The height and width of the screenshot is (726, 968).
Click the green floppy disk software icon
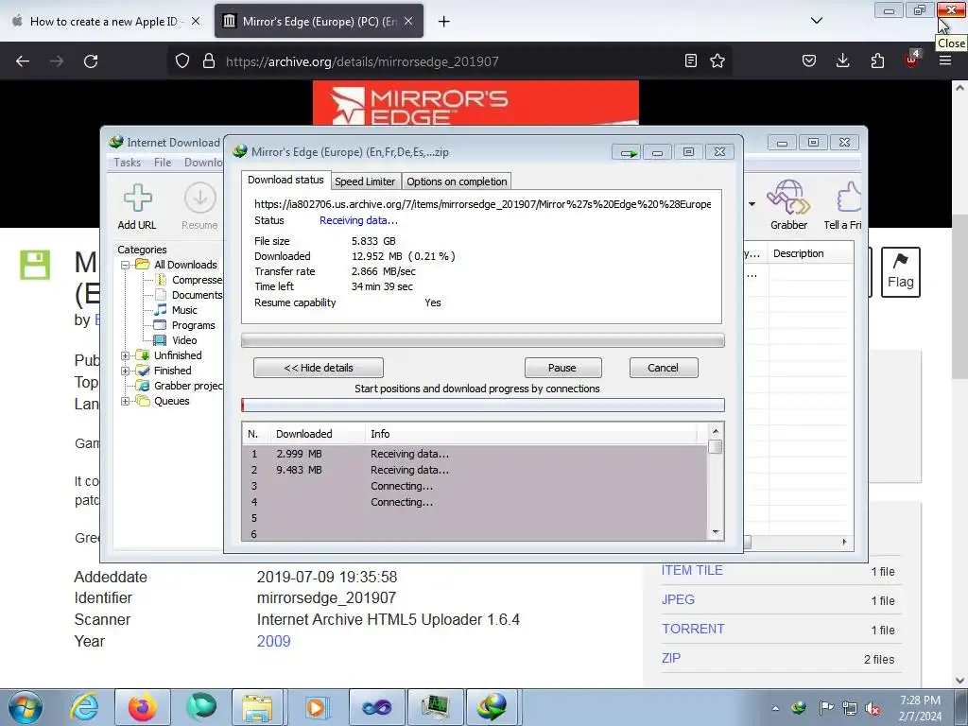35,265
